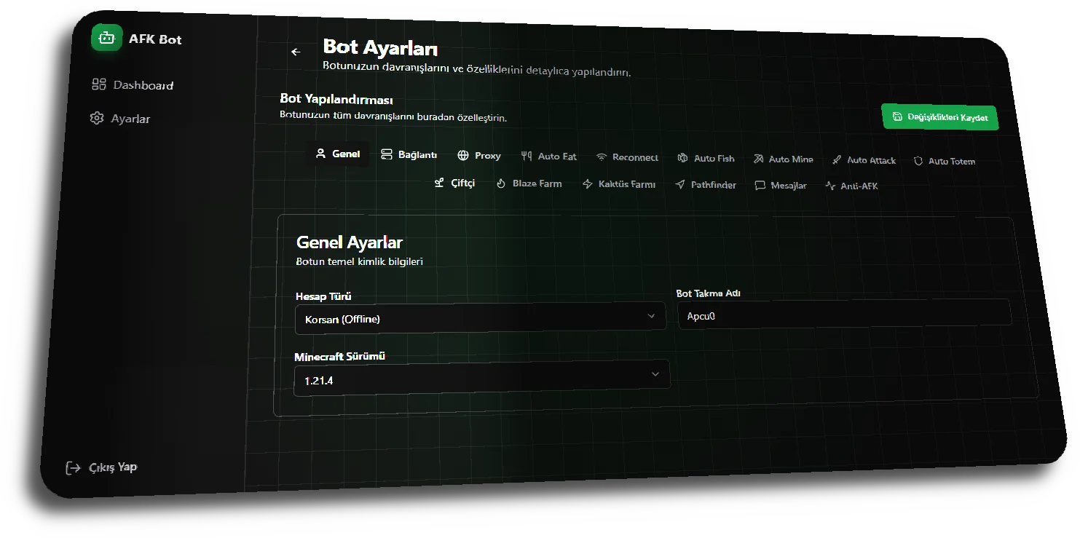This screenshot has width=1080, height=538.
Task: Click the Değişiklikleri Kaydet button
Action: coord(939,116)
